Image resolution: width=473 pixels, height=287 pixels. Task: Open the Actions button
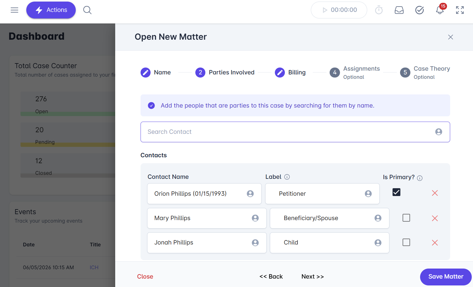pos(51,10)
